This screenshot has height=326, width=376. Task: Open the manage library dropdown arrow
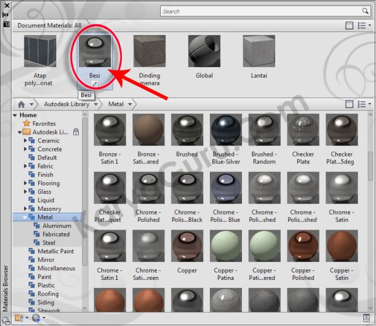click(27, 318)
